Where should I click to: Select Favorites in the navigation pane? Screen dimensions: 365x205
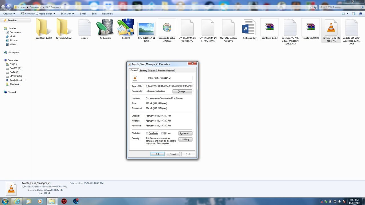(x=12, y=20)
